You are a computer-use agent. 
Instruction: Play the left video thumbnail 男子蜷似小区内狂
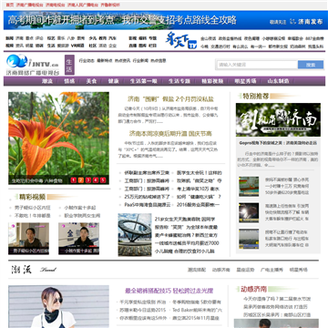click(x=28, y=239)
